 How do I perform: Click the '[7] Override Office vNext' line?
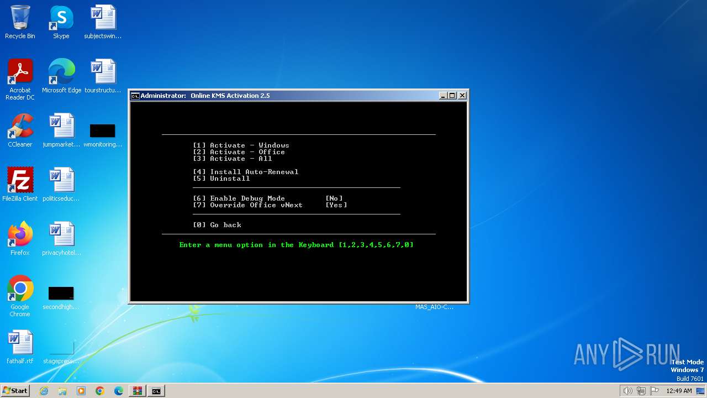(x=247, y=205)
